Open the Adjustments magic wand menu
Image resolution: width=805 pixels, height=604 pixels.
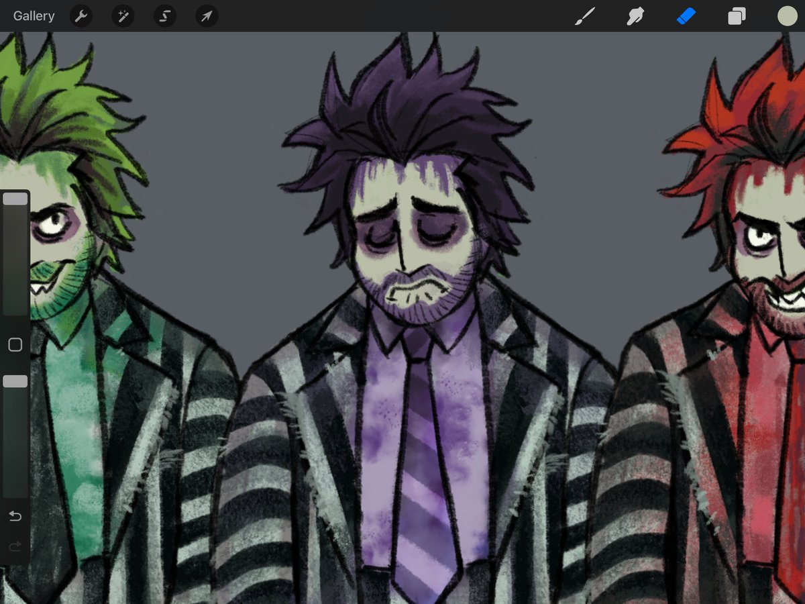pos(122,15)
